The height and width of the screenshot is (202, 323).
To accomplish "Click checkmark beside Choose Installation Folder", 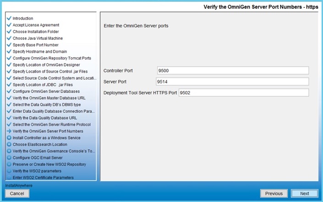I will (x=9, y=31).
